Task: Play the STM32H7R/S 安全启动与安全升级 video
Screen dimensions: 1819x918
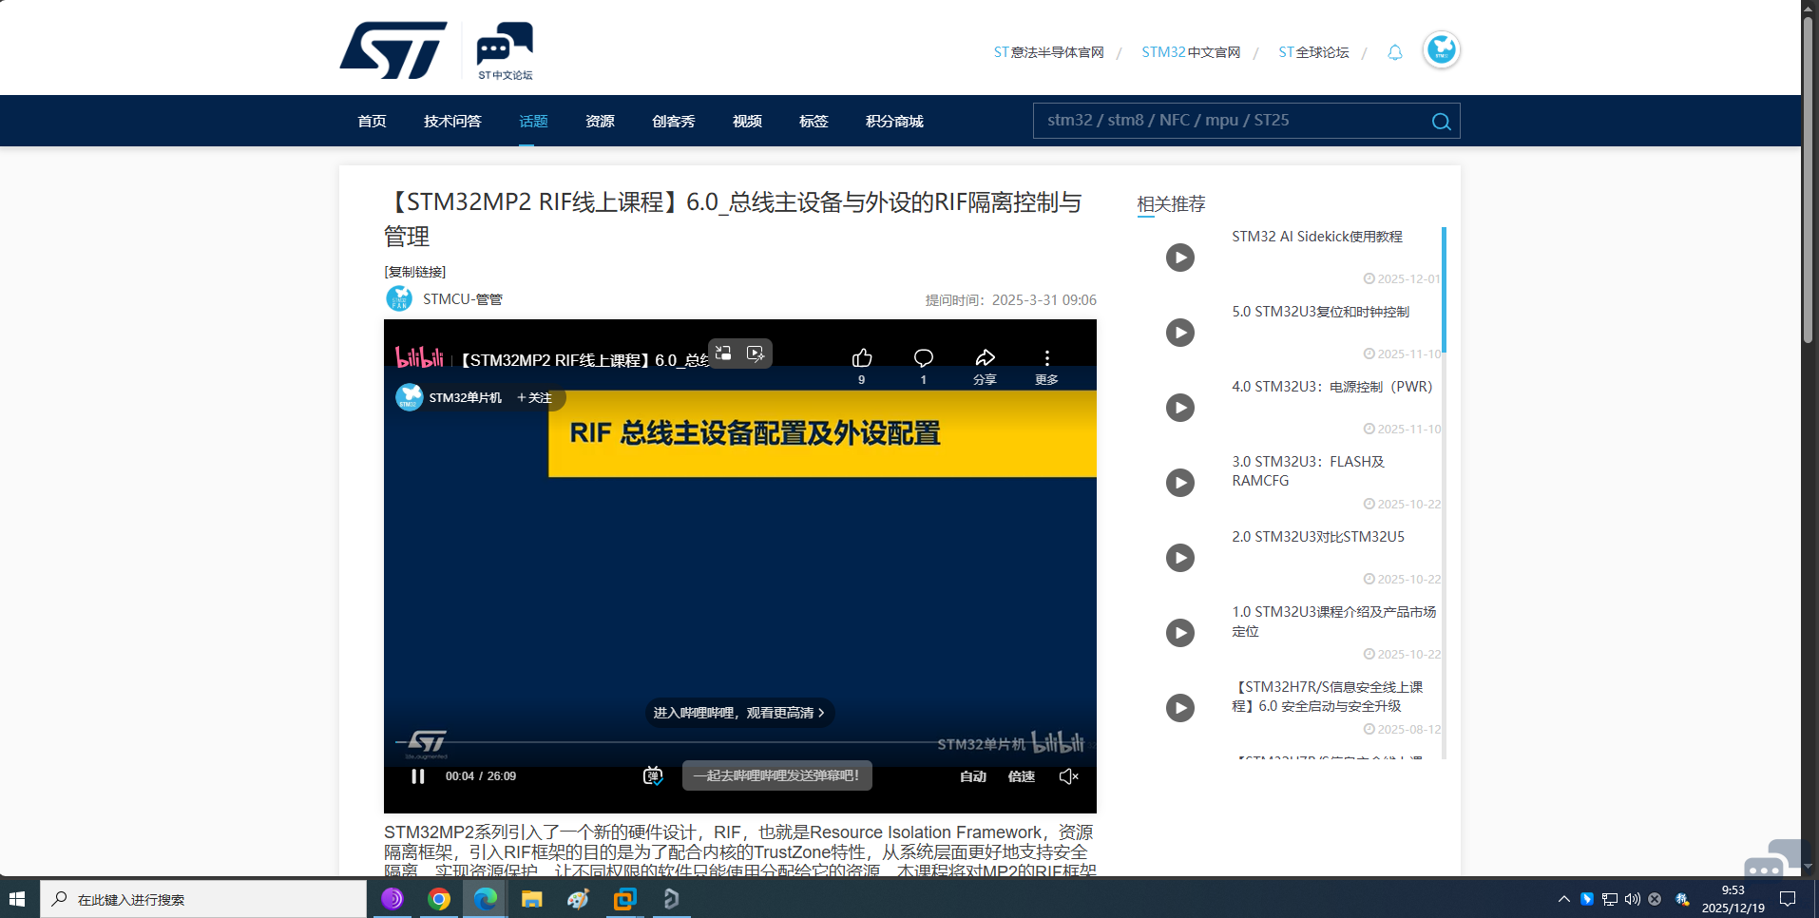Action: pyautogui.click(x=1180, y=708)
